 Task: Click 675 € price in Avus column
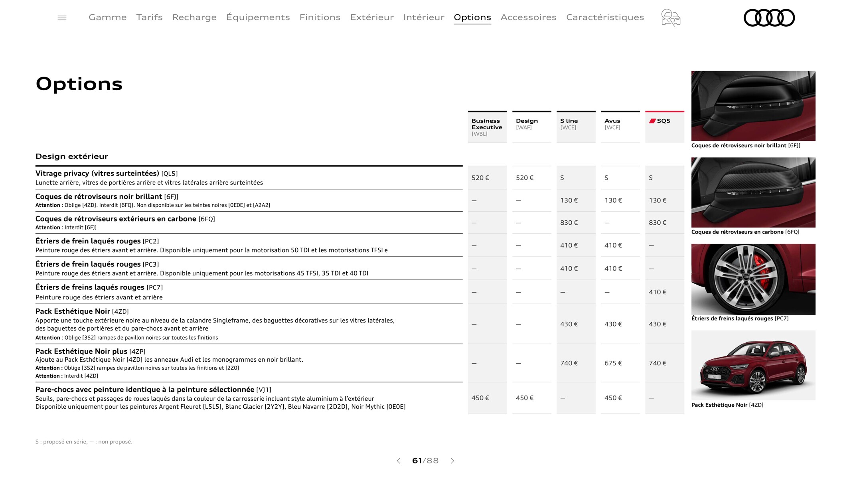coord(613,363)
